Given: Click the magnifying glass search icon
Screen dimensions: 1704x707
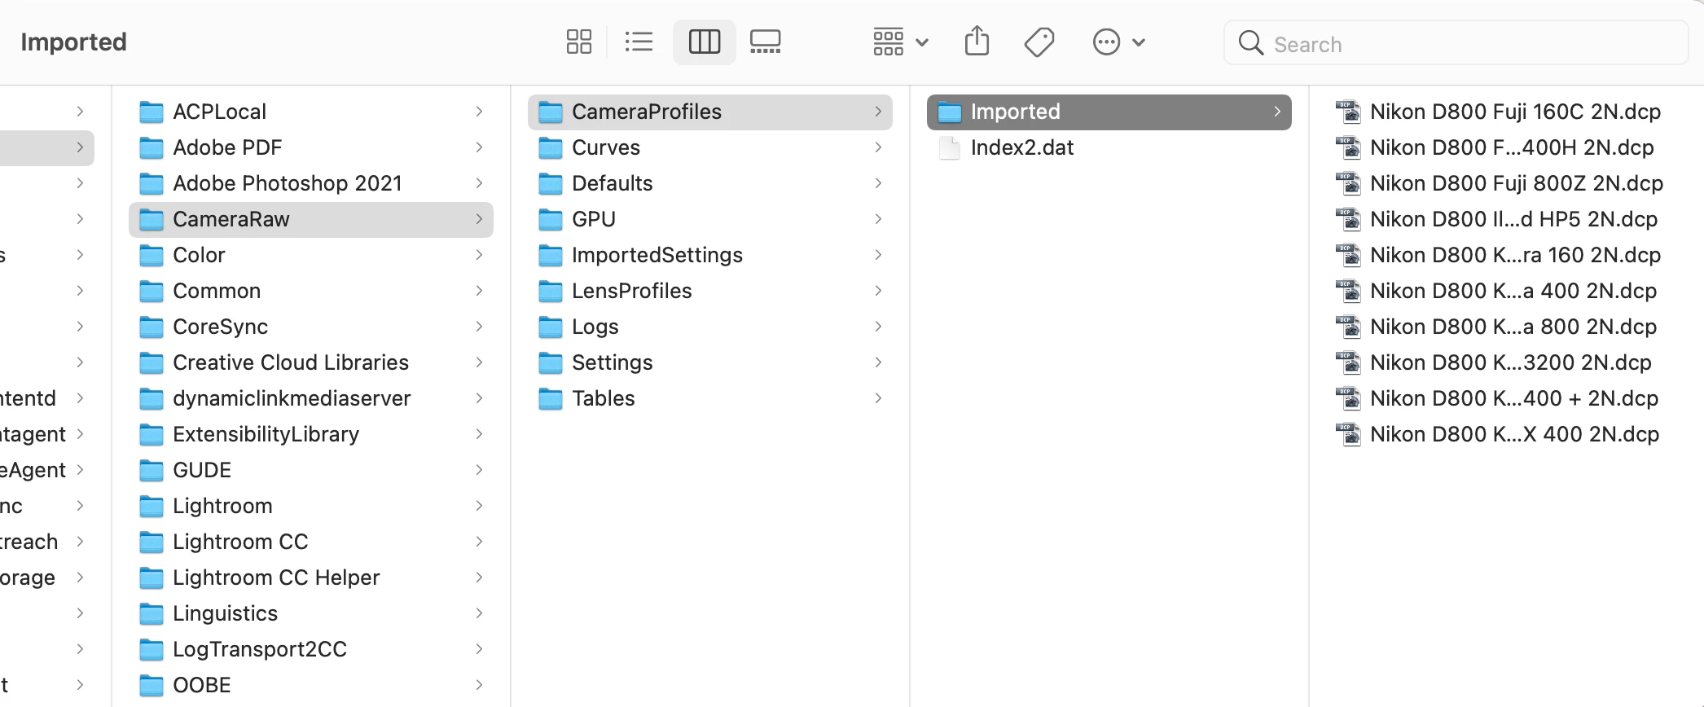Looking at the screenshot, I should tap(1250, 42).
